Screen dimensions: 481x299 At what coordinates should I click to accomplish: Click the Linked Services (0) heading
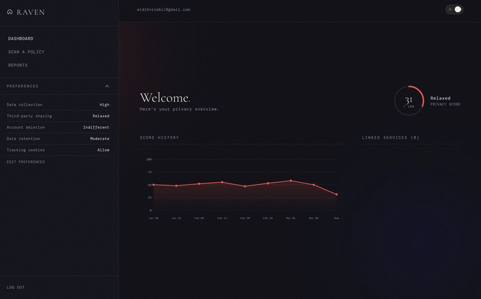(390, 138)
